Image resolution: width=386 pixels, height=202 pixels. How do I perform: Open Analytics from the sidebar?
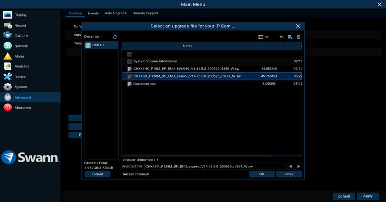click(x=22, y=66)
